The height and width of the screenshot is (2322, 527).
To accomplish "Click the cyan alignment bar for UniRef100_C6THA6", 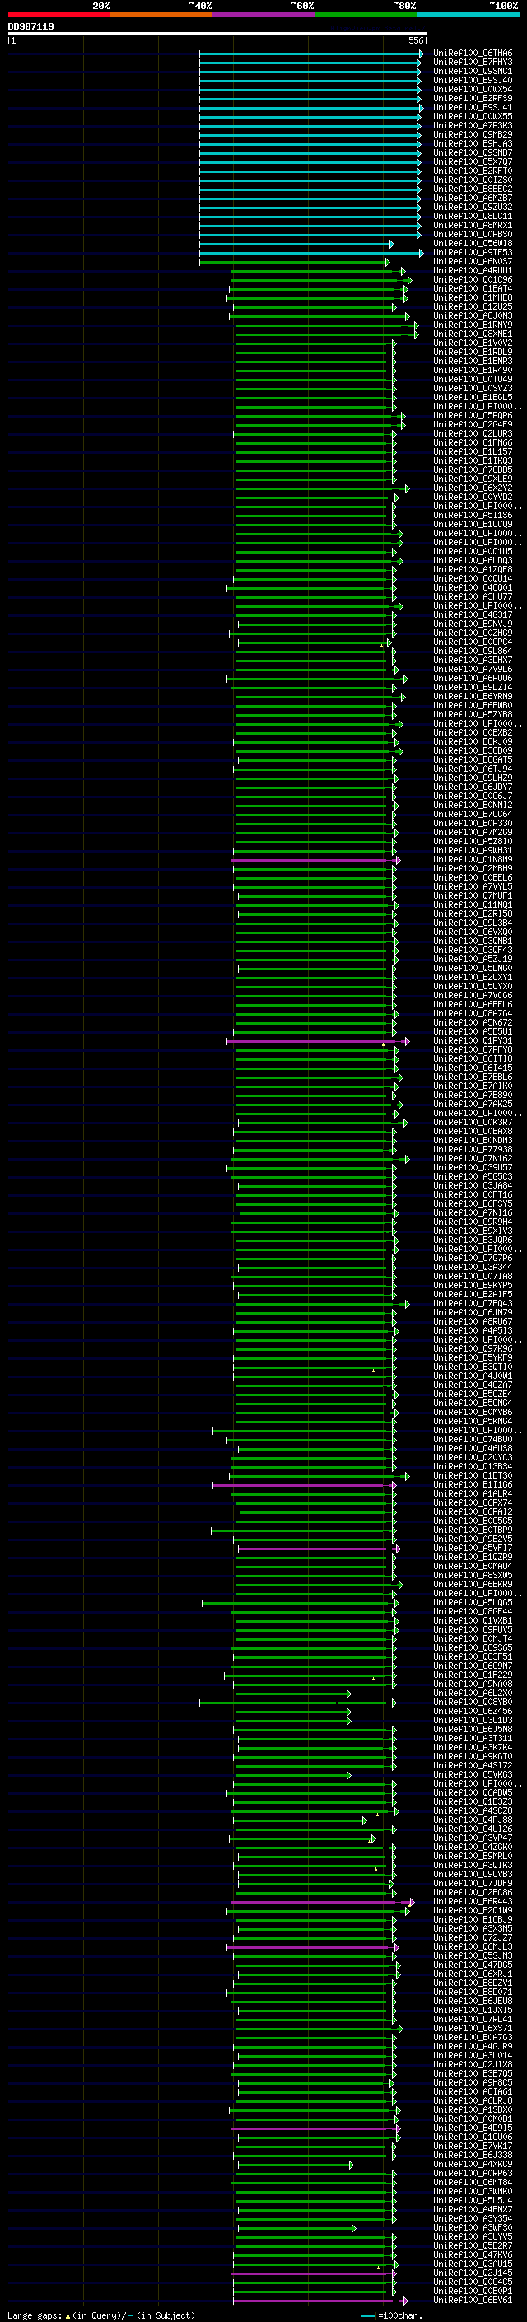I will click(x=310, y=54).
